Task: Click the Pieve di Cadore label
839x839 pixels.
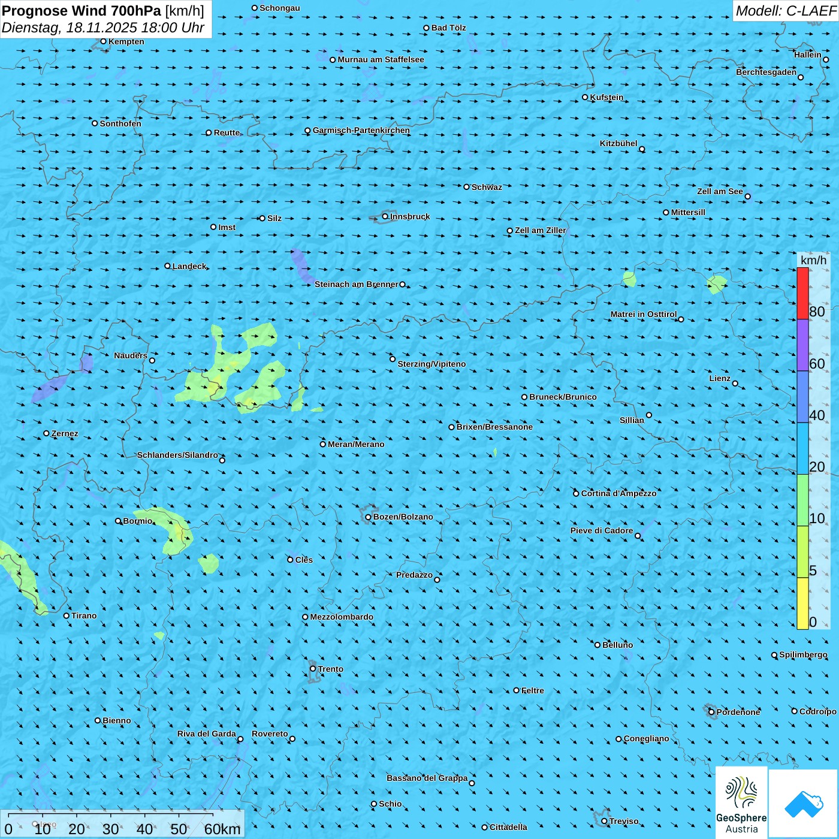Action: 602,530
